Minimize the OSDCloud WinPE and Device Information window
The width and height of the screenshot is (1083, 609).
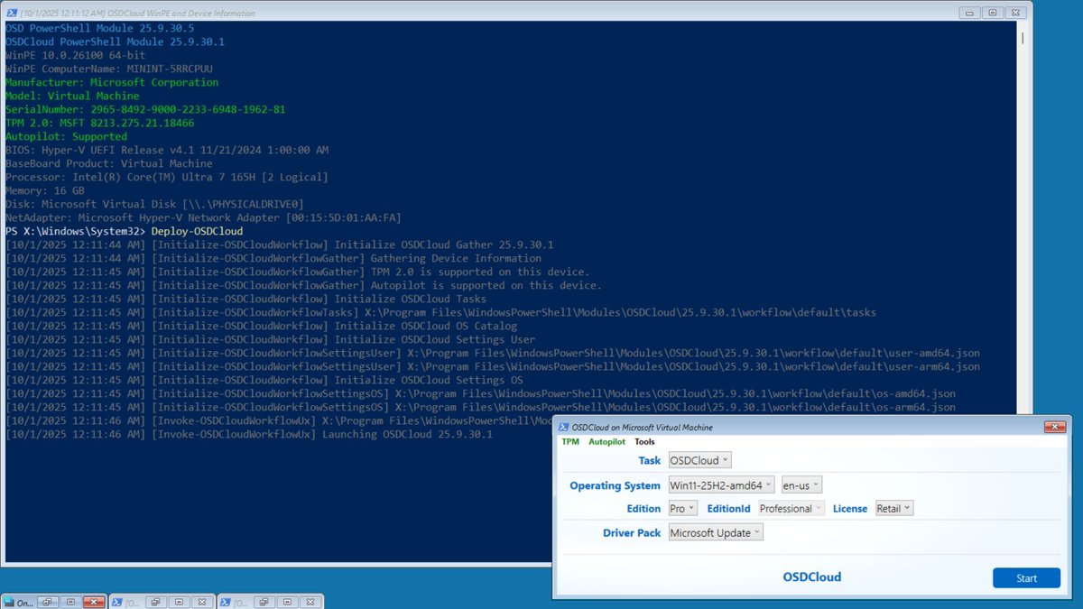pyautogui.click(x=968, y=13)
